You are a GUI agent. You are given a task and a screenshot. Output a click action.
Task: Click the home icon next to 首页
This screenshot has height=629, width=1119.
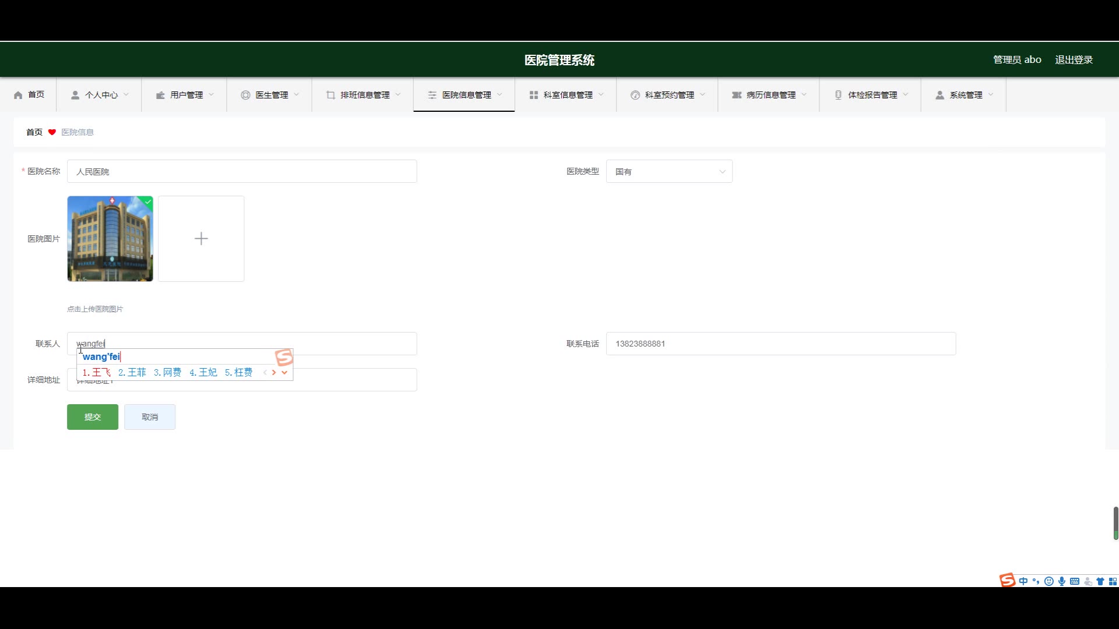click(x=18, y=95)
